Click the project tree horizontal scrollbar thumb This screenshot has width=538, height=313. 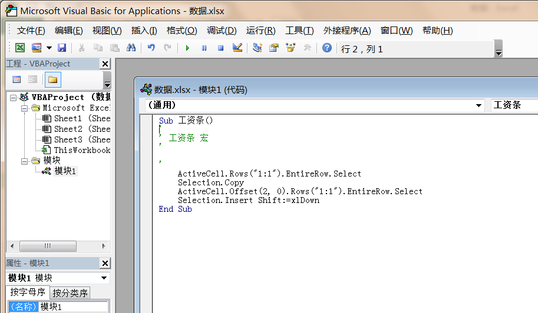[48, 246]
